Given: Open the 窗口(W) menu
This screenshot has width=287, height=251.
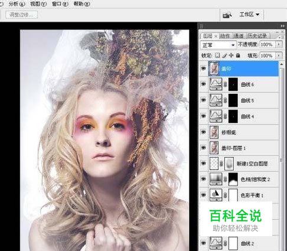Looking at the screenshot, I should coord(60,4).
